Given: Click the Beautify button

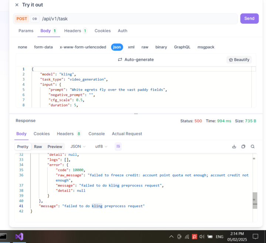Looking at the screenshot, I should [x=239, y=60].
